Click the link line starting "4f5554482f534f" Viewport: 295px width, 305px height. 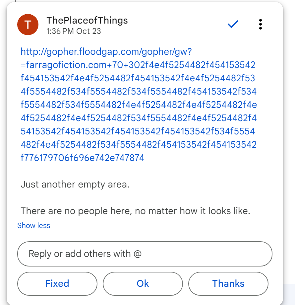[138, 91]
